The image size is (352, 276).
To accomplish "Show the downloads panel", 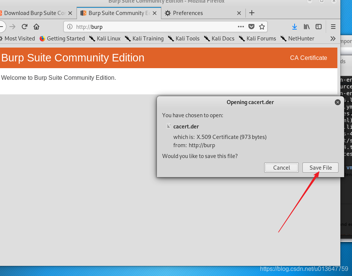I will 295,27.
